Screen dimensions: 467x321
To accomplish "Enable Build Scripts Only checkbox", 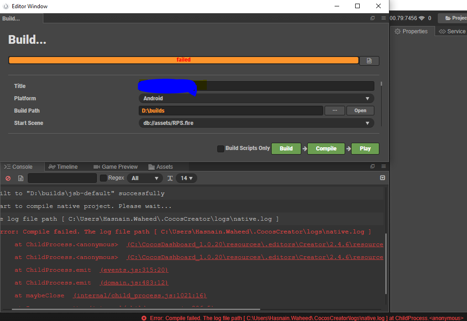I will (x=220, y=149).
